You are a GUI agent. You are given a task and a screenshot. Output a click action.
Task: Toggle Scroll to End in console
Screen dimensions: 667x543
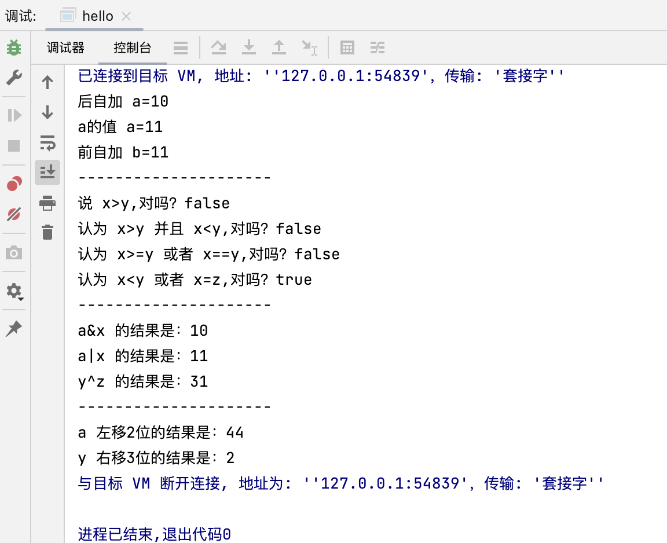tap(47, 172)
